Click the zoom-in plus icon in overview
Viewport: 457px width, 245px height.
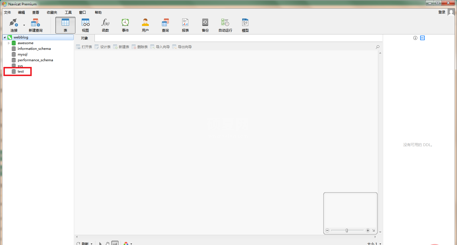pyautogui.click(x=368, y=230)
